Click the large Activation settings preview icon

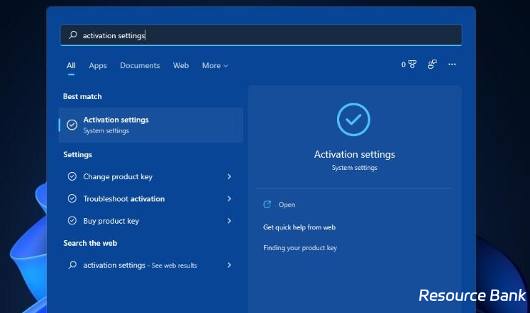click(x=353, y=120)
